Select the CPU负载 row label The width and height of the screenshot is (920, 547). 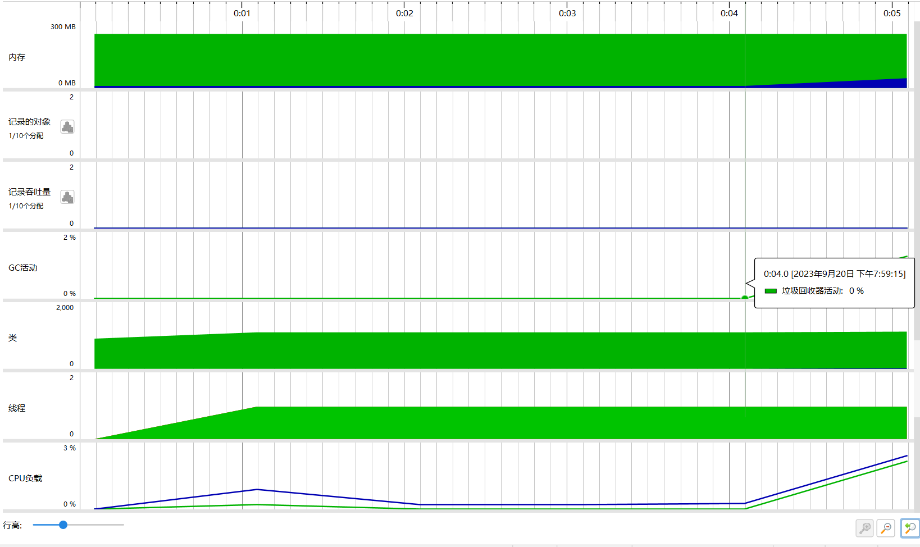(25, 478)
